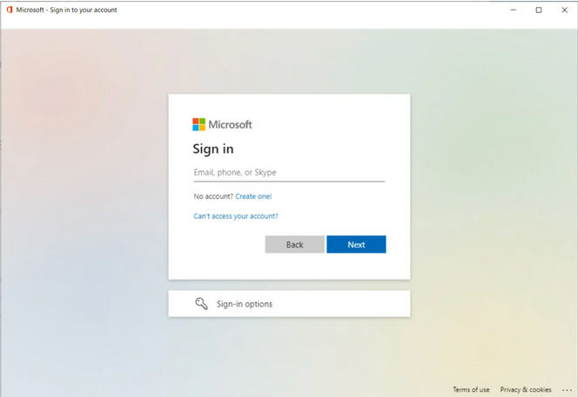Maximize the sign-in window

[539, 10]
